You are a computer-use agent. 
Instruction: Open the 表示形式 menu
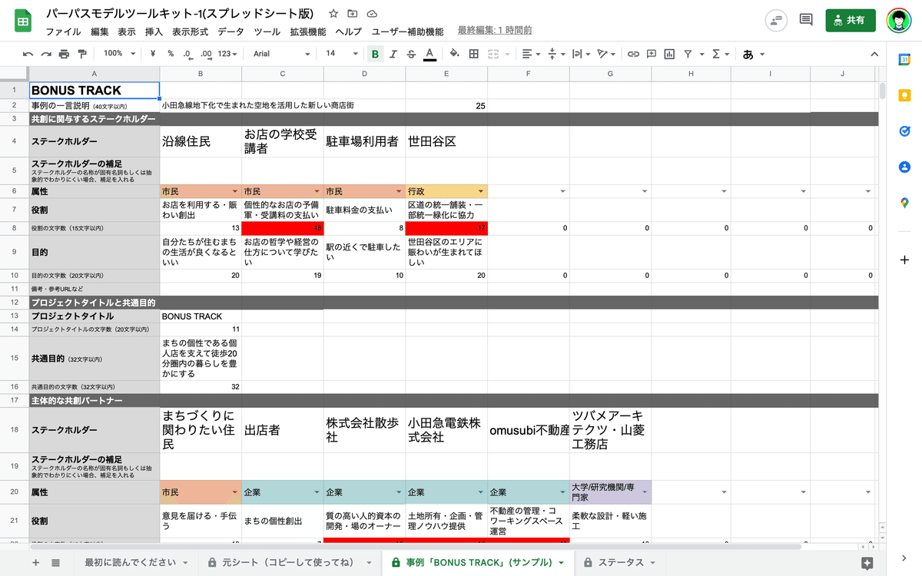pos(190,31)
